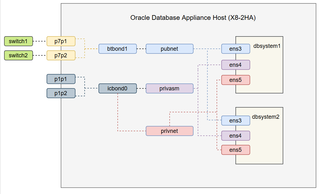323x194 pixels.
Task: Click ens5 on dbsystem1
Action: (236, 80)
